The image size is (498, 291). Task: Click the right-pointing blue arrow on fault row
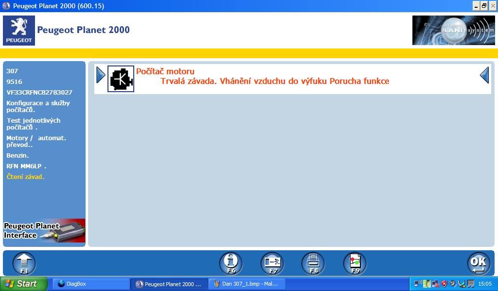(101, 75)
